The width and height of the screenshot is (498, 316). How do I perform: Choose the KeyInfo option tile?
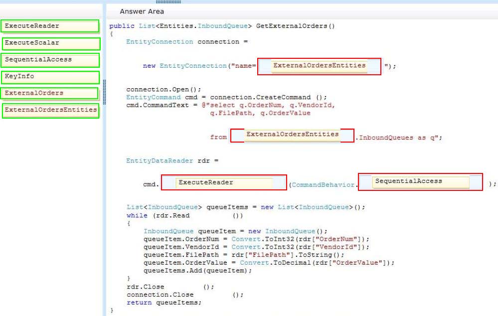click(x=50, y=77)
